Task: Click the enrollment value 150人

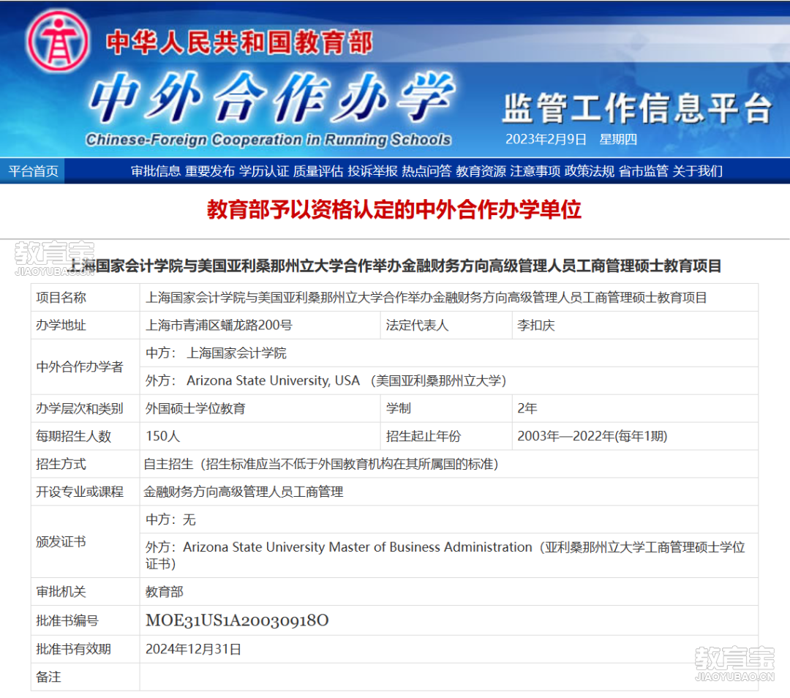Action: 162,436
